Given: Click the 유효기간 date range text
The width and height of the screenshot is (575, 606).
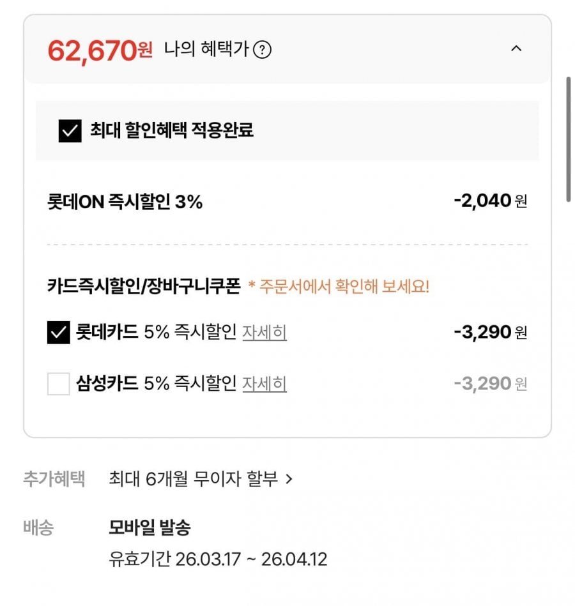Looking at the screenshot, I should [x=218, y=560].
